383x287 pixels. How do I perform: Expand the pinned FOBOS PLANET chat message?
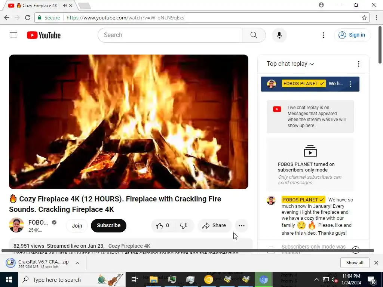pyautogui.click(x=310, y=84)
